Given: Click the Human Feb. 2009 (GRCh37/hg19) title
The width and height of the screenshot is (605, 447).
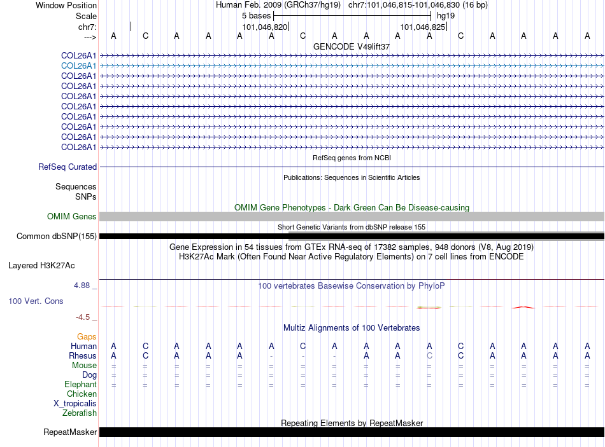Looking at the screenshot, I should [278, 5].
